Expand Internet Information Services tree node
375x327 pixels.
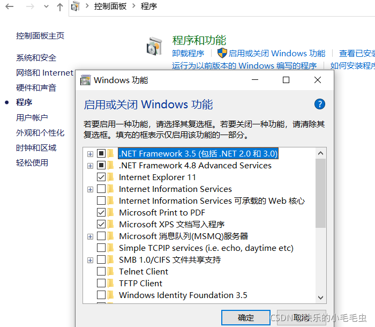(90, 189)
